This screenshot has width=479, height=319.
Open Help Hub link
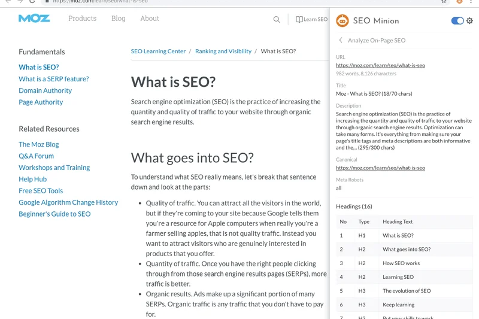tap(32, 179)
